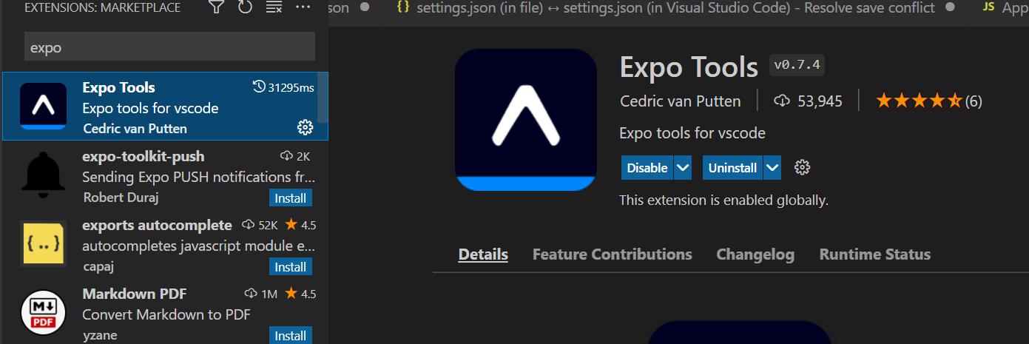This screenshot has height=344, width=1029.
Task: Click the large Expo Tools logo
Action: point(526,119)
